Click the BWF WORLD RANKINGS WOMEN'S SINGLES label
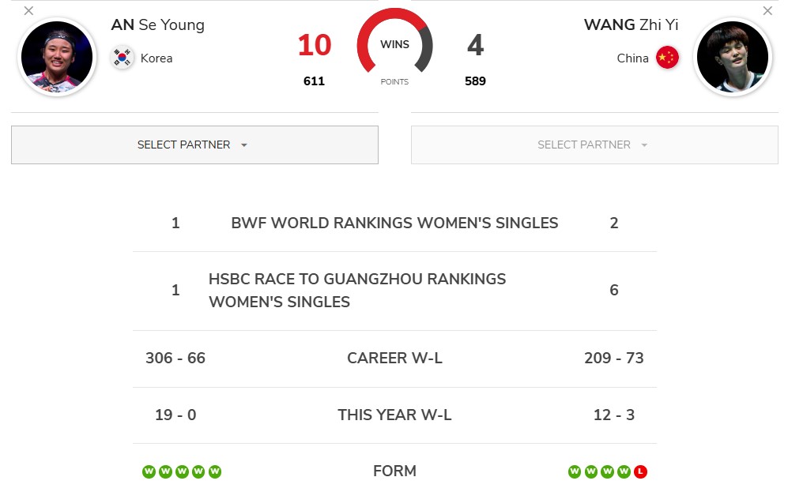The image size is (788, 492). (x=395, y=223)
